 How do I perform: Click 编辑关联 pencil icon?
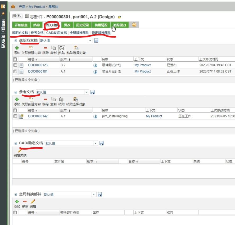pos(20,150)
